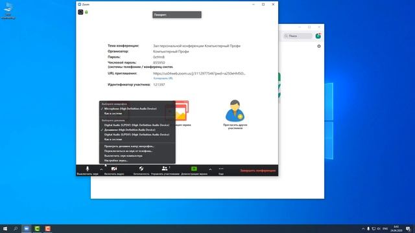Click the Пригласить других участников person icon
Screen dimensions: 415x233
click(x=235, y=111)
